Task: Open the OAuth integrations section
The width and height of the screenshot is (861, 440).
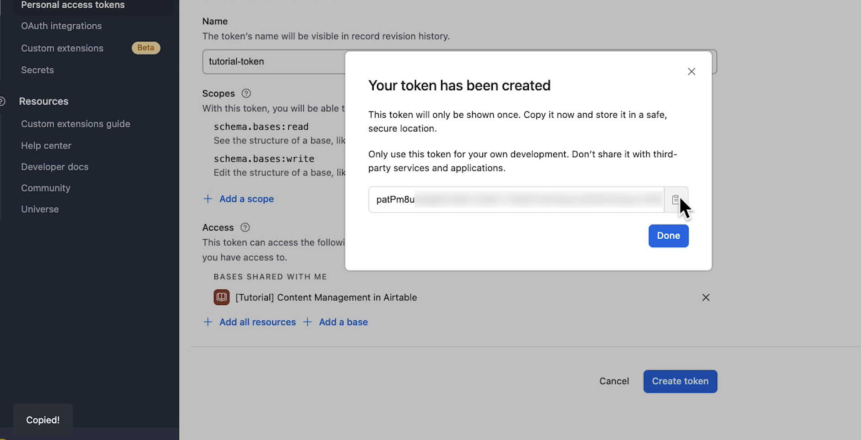Action: (61, 26)
